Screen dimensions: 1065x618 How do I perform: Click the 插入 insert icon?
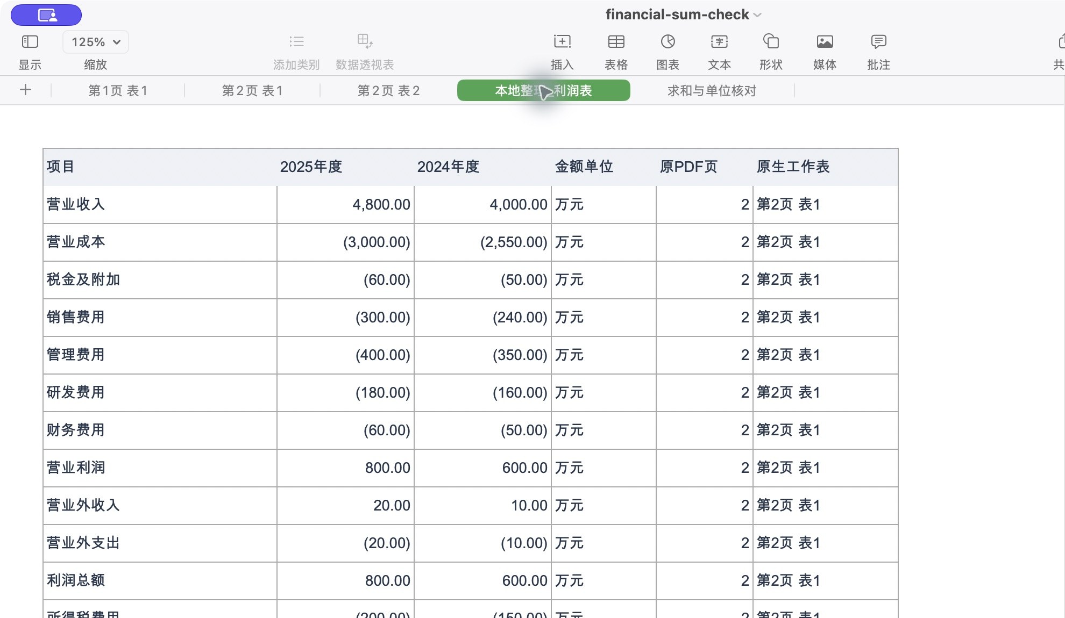562,41
